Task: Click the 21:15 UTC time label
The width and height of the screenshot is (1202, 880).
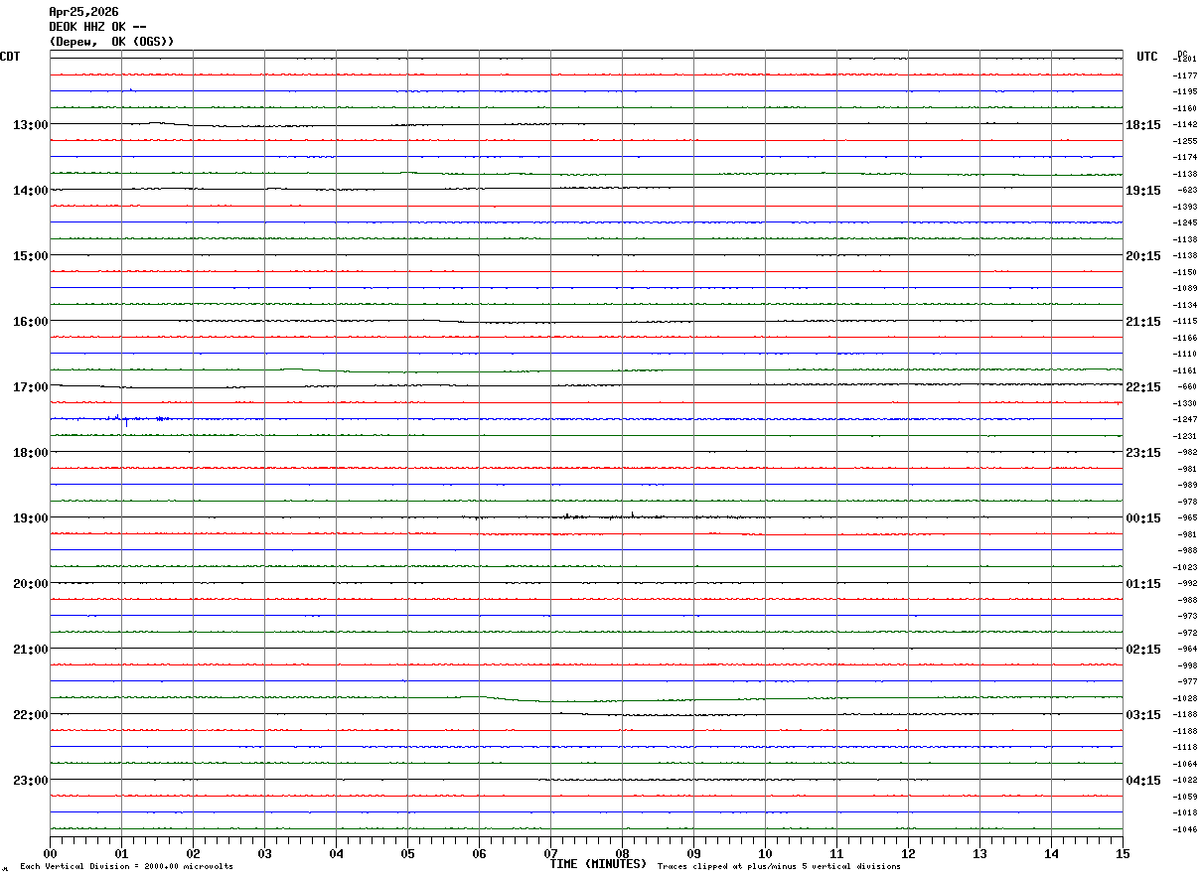Action: coord(1142,322)
